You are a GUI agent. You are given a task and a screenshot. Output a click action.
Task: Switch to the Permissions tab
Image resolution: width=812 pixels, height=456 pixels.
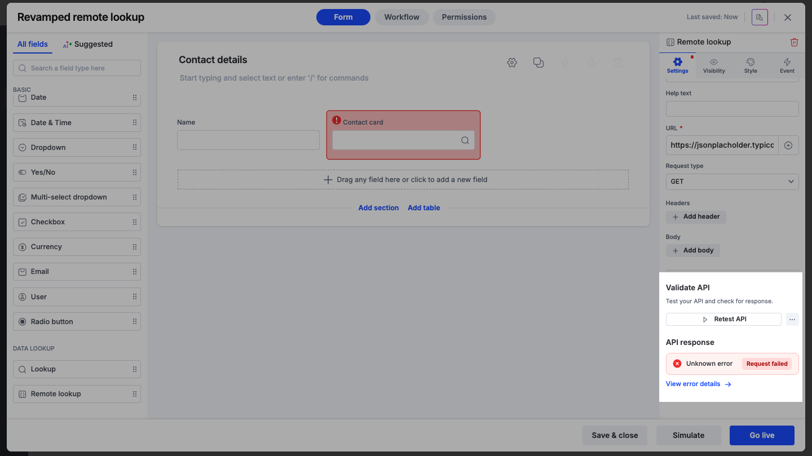click(464, 17)
